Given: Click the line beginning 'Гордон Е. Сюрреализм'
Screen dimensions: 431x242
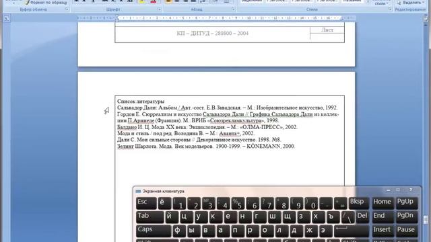Looking at the screenshot, I should click(228, 114).
